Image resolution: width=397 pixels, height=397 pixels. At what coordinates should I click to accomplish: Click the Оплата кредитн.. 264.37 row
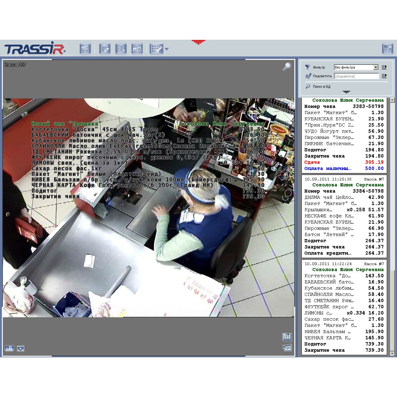click(x=344, y=253)
